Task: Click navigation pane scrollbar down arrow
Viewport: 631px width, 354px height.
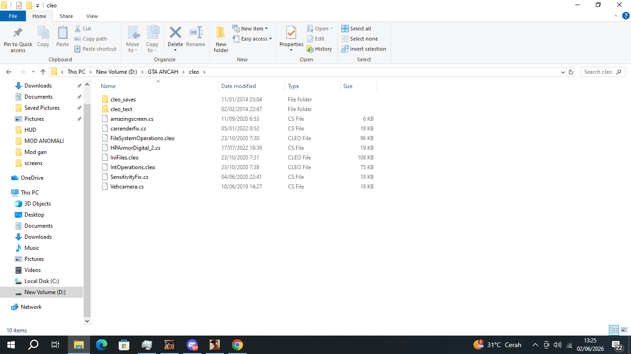Action: coord(87,321)
